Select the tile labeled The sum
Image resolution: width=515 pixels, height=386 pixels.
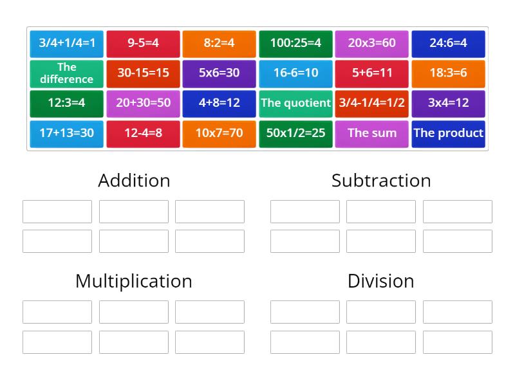pyautogui.click(x=372, y=133)
